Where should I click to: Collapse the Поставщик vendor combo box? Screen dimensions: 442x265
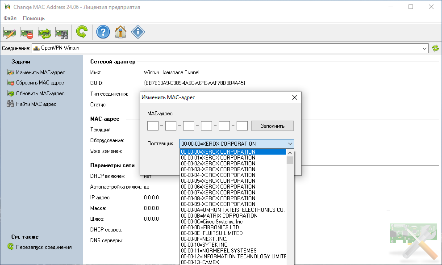click(290, 143)
